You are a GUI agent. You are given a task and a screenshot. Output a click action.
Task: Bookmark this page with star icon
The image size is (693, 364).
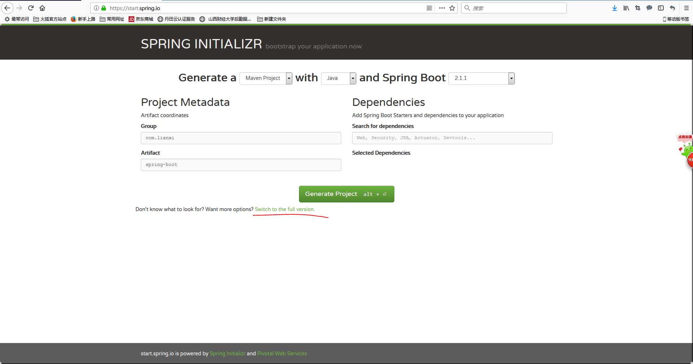[x=452, y=8]
